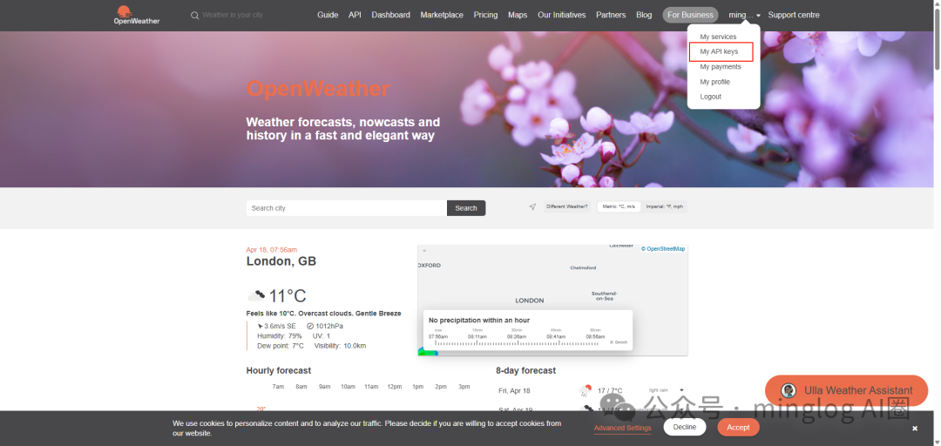The height and width of the screenshot is (446, 941).
Task: Choose Logout from the account menu
Action: pyautogui.click(x=711, y=97)
